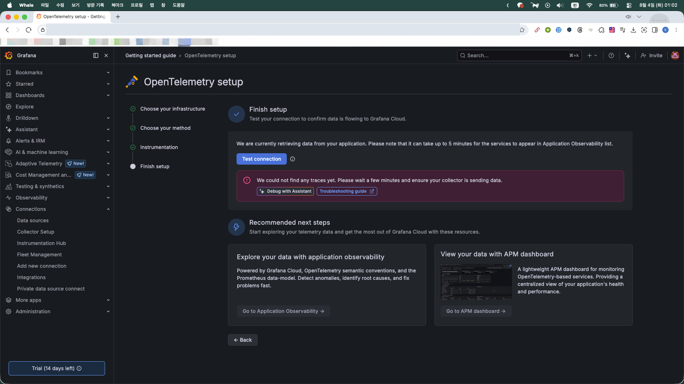Expand the Observability section
Viewport: 684px width, 384px height.
point(108,198)
